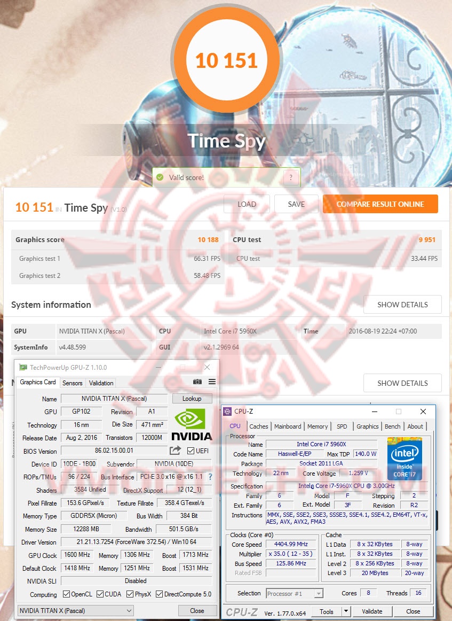Screen dimensions: 452x621
Task: Click the green valid score checkmark icon
Action: (160, 177)
